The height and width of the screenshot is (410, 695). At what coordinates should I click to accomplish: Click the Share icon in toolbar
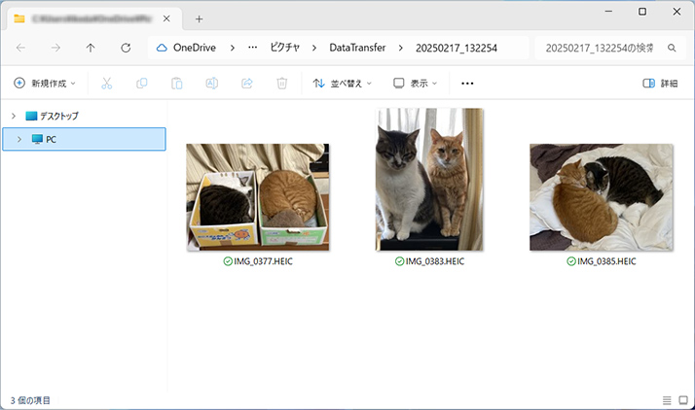pos(246,84)
